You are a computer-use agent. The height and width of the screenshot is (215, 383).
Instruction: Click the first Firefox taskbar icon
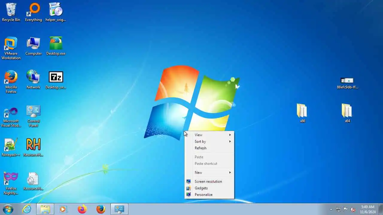click(x=82, y=209)
